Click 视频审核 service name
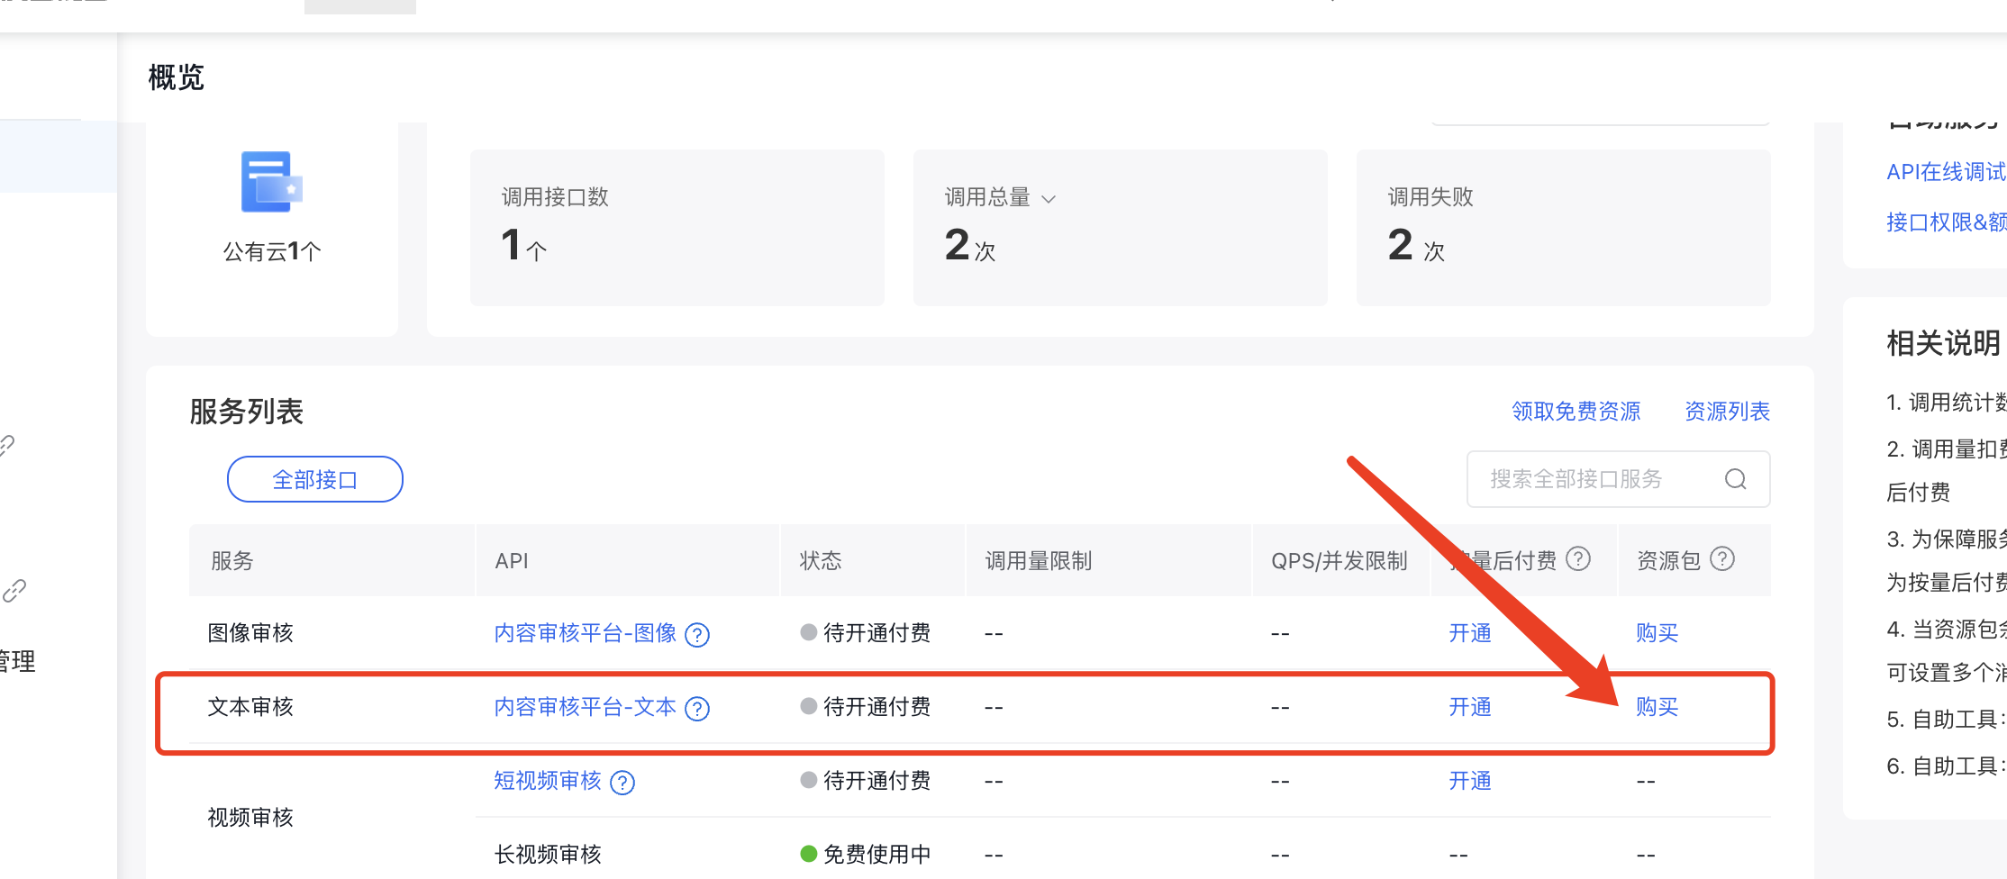 pyautogui.click(x=250, y=818)
